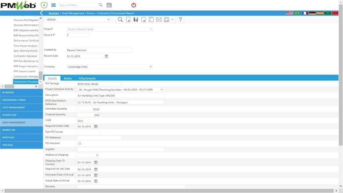343x193 pixels.
Task: Select the German flag language
Action: 313,13
